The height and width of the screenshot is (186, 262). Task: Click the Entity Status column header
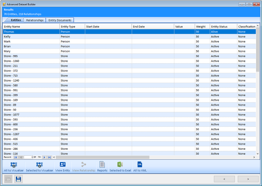point(223,27)
